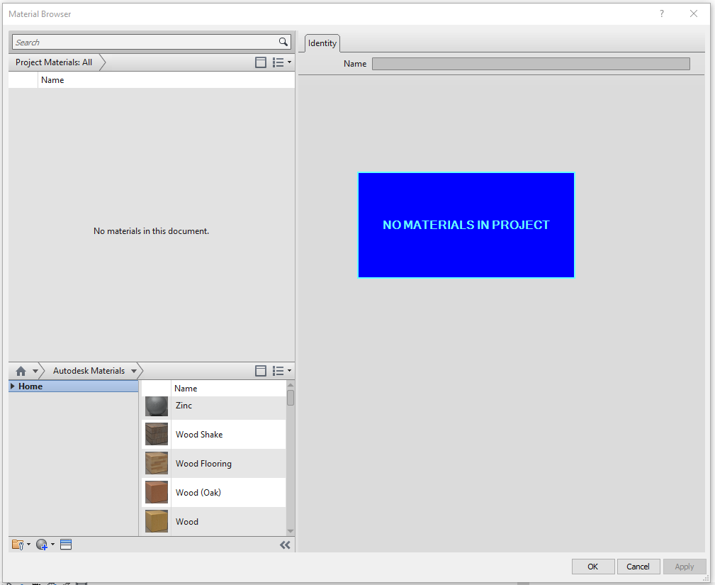Click the search magnifier icon
This screenshot has height=585, width=715.
283,42
